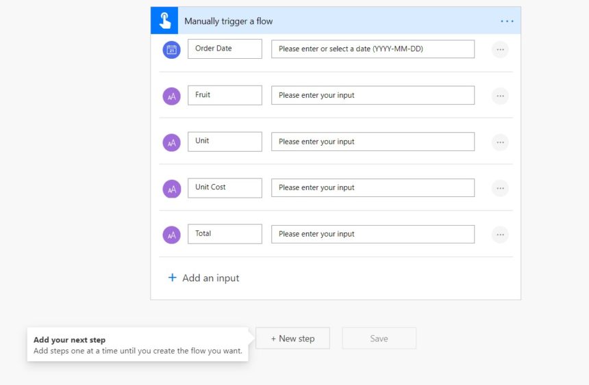Open the trigger card ellipsis menu
The height and width of the screenshot is (385, 589).
point(507,21)
